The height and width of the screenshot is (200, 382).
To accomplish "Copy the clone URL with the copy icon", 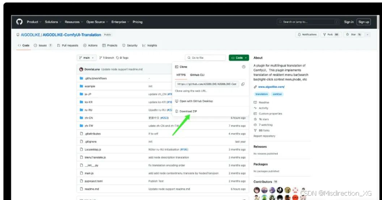I will [243, 84].
